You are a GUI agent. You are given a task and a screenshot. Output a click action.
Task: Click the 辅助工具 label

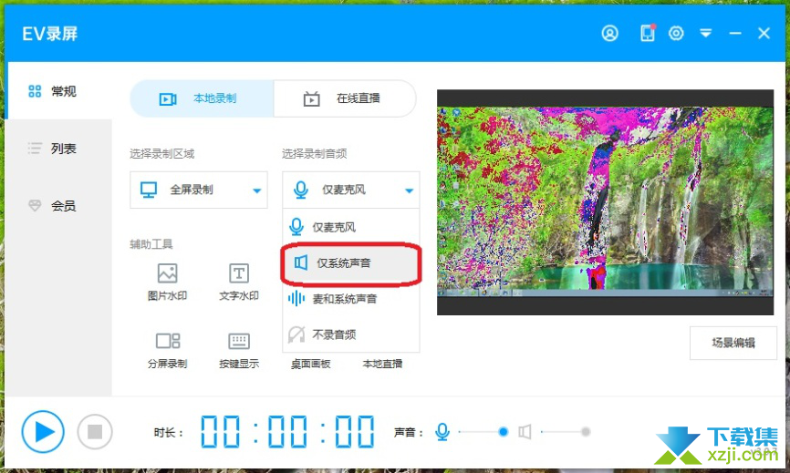151,244
